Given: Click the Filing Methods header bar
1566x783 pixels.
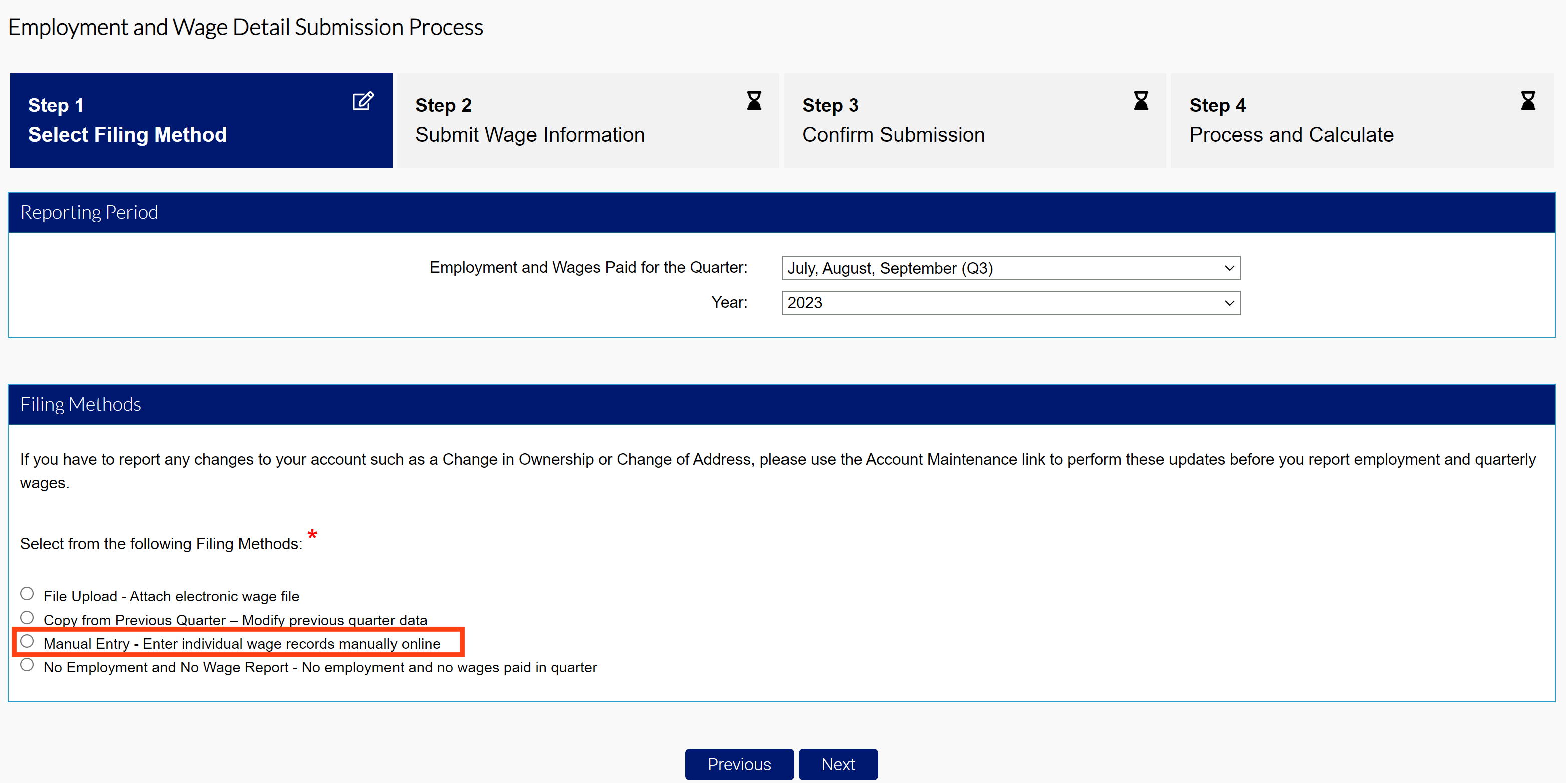Looking at the screenshot, I should 783,403.
